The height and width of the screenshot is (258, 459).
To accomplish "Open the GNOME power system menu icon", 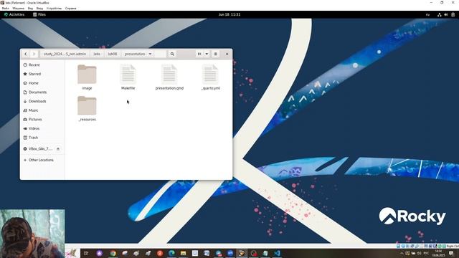I will [453, 14].
